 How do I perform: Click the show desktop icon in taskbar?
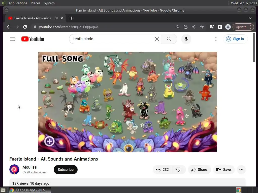(x=3, y=190)
